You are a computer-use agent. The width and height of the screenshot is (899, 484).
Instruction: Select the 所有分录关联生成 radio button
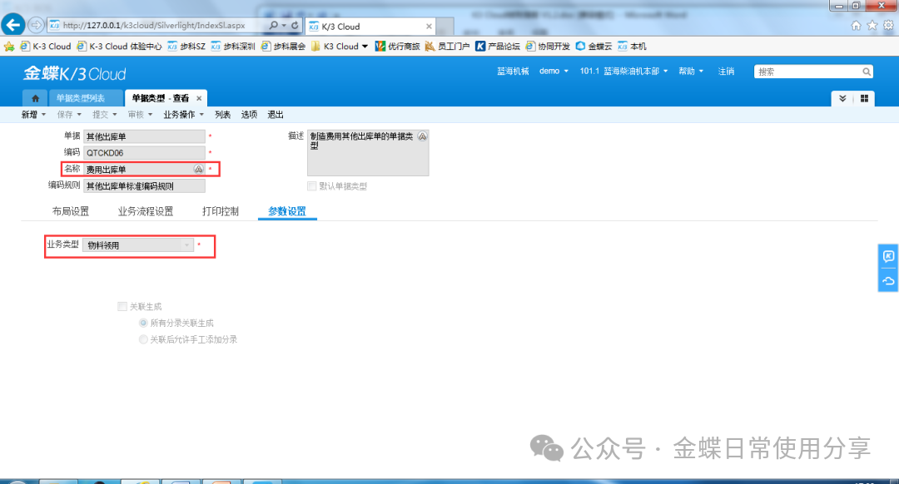pos(143,323)
